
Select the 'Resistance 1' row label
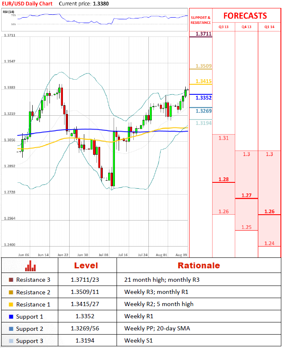pos(33,304)
